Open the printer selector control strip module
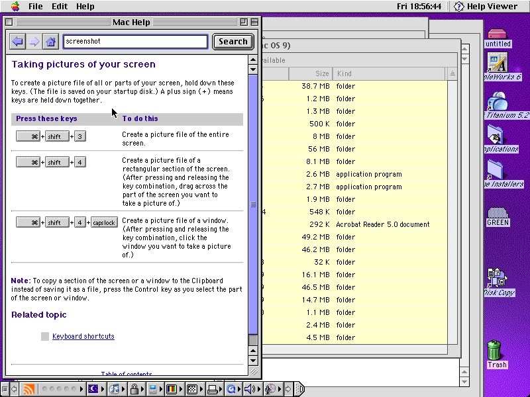Screen dimensions: 530x397 click(x=213, y=389)
